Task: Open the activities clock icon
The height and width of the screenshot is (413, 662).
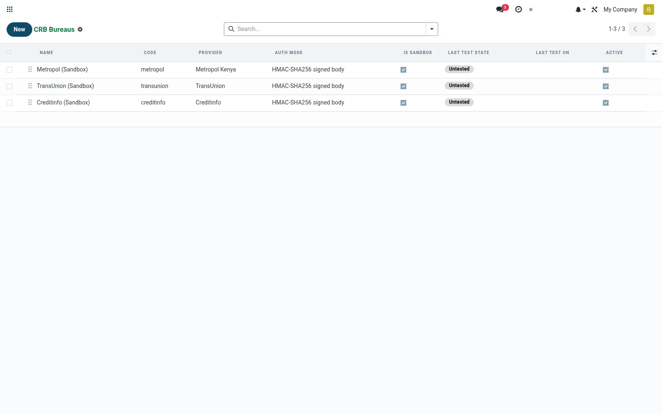Action: click(518, 9)
